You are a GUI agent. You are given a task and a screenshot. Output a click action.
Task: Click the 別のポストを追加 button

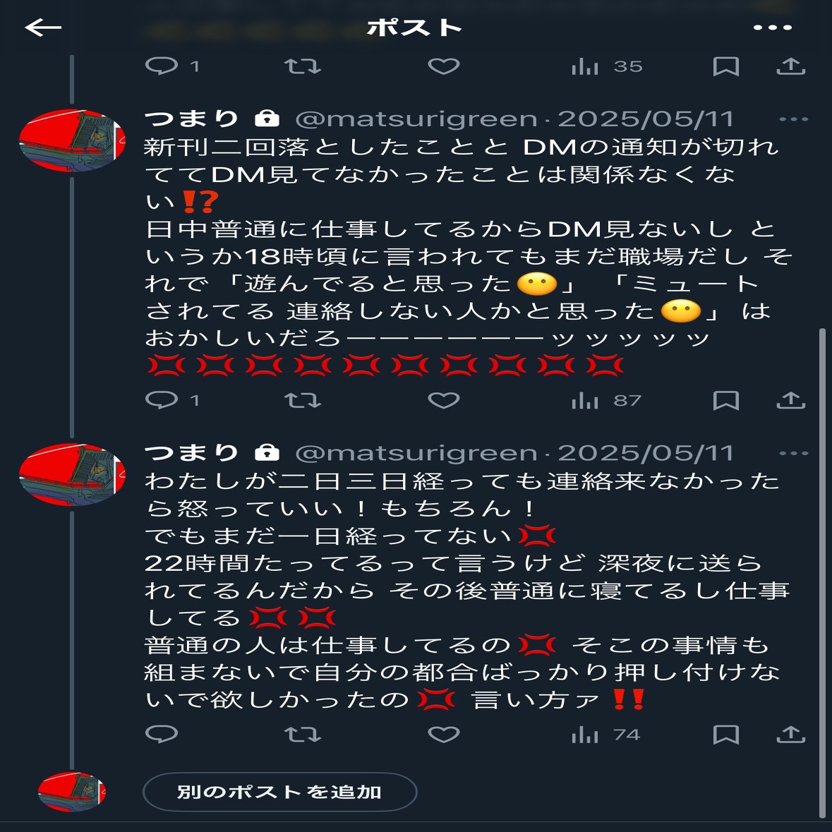[x=279, y=792]
